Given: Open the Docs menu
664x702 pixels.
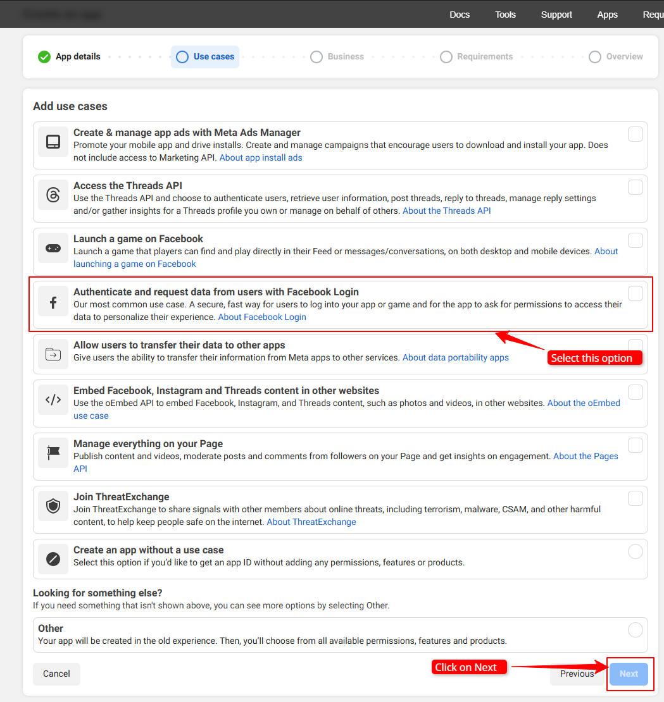Looking at the screenshot, I should point(460,15).
